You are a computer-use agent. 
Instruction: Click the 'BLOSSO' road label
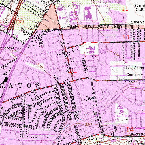138,135
